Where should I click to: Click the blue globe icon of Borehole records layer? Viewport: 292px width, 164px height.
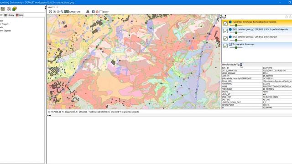230,22
